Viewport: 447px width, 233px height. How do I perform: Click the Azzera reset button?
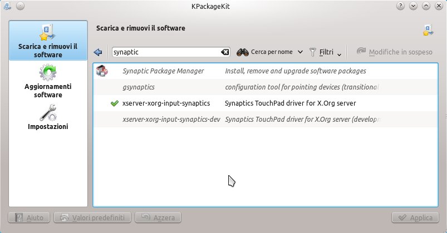(x=158, y=217)
